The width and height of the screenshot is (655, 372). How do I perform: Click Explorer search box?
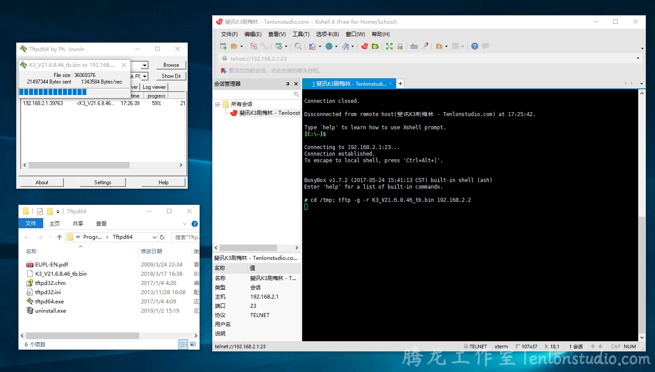point(185,237)
